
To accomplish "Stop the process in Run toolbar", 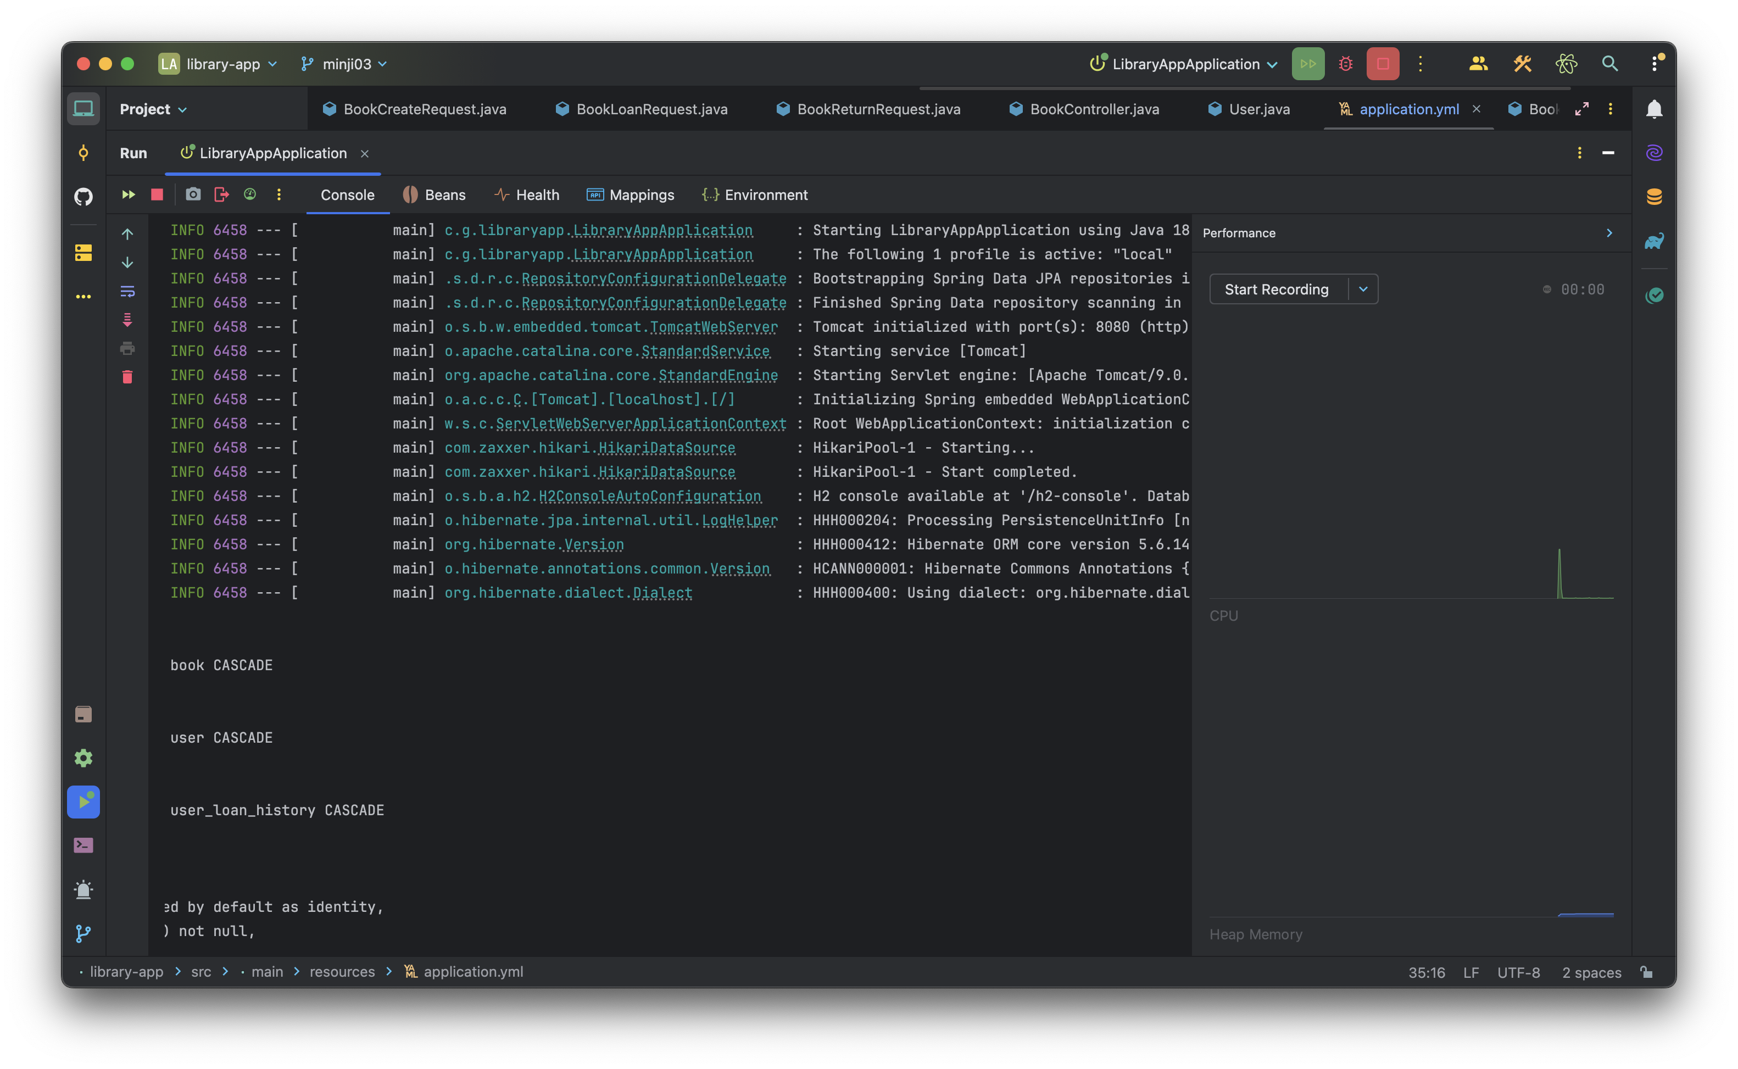I will tap(157, 194).
